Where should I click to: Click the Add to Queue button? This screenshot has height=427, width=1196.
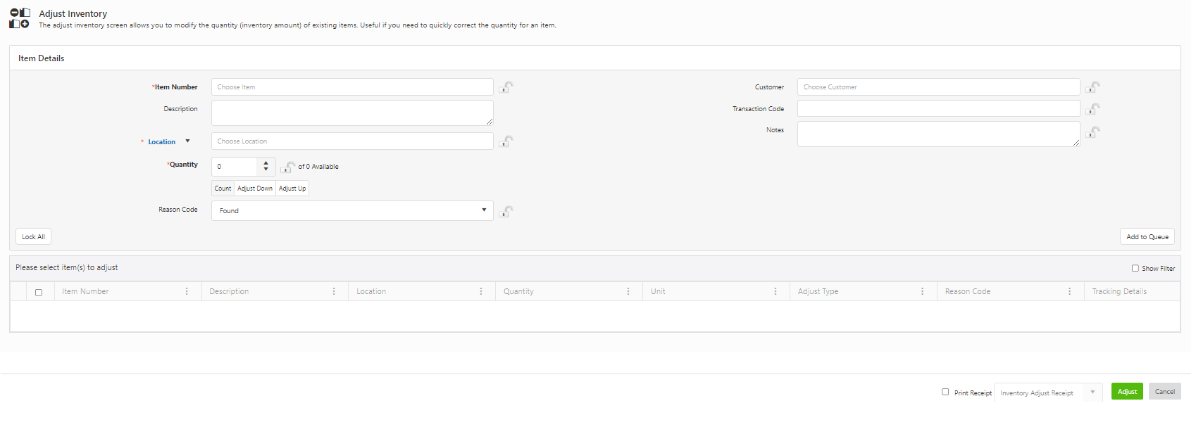tap(1147, 237)
